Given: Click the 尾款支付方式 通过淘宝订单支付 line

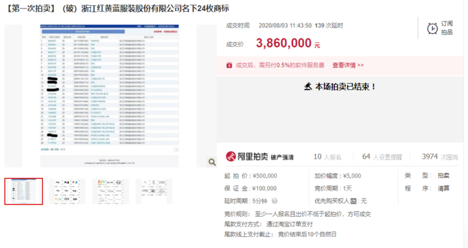Looking at the screenshot, I should pyautogui.click(x=268, y=224).
